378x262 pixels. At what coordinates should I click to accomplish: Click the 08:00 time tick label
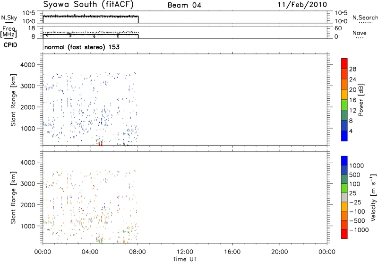(137, 252)
